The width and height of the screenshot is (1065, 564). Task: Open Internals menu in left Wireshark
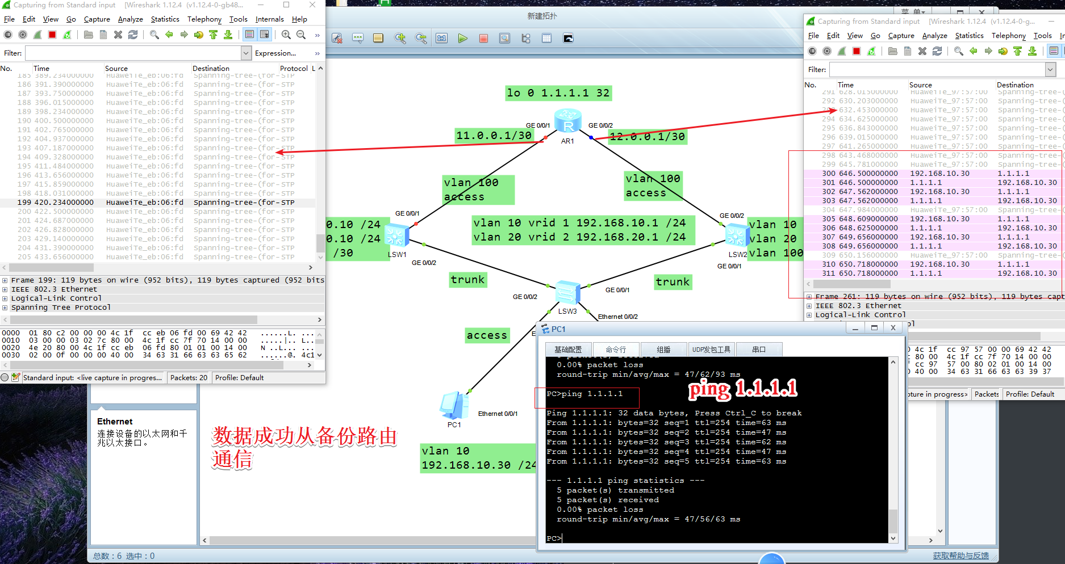(270, 19)
